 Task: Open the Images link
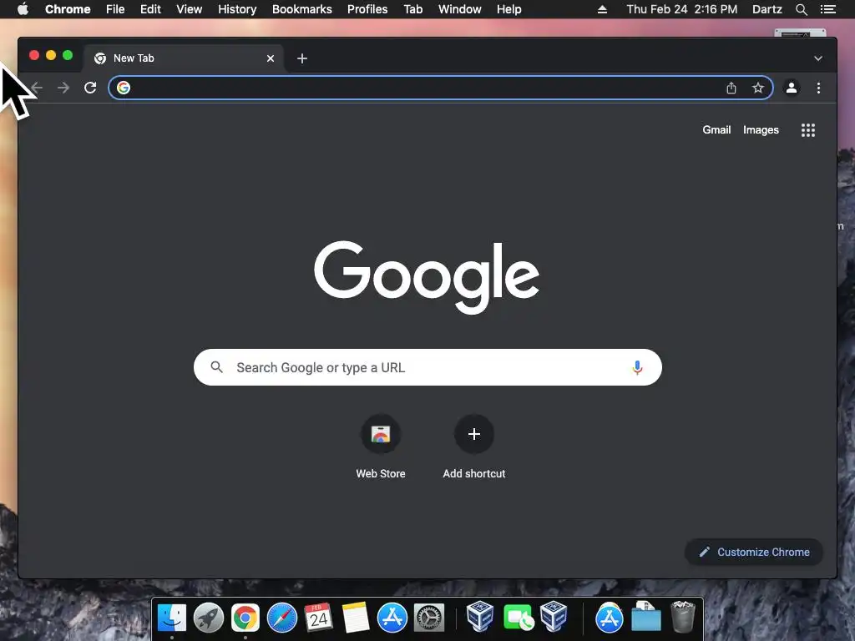click(761, 129)
